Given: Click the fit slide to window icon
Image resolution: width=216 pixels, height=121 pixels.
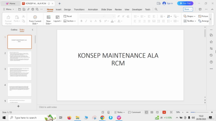Looking at the screenshot, I should (171, 112).
